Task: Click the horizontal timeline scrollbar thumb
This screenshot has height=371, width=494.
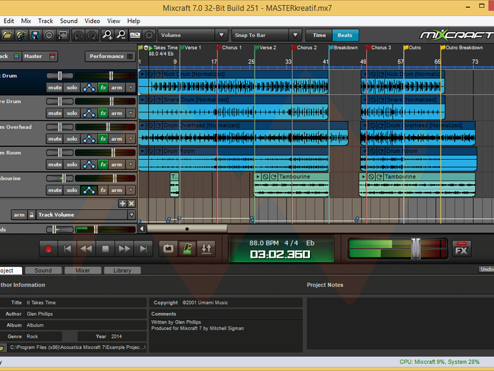Action: 187,229
